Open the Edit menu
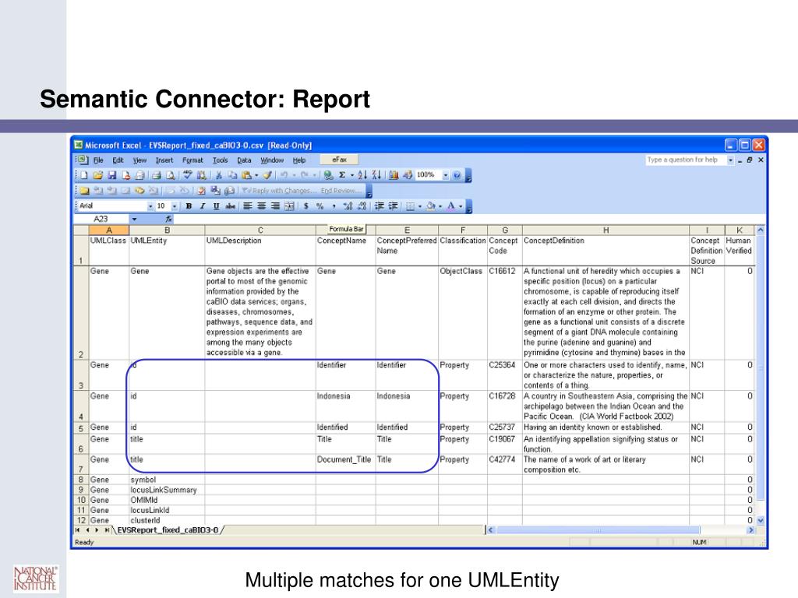 point(118,160)
